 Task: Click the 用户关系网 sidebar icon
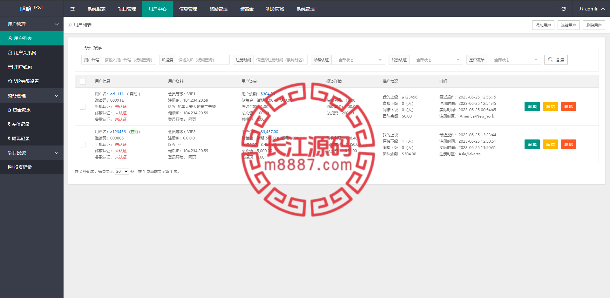coord(10,53)
